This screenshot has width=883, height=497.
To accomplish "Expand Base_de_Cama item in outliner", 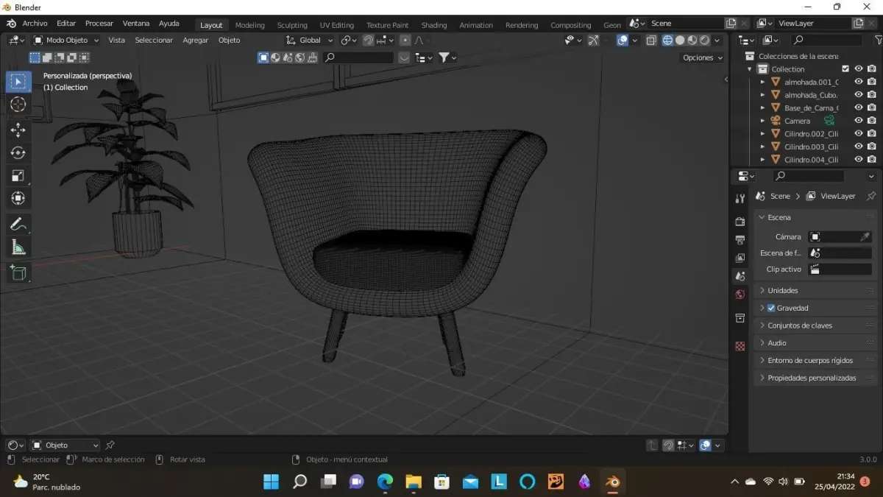I will point(763,108).
